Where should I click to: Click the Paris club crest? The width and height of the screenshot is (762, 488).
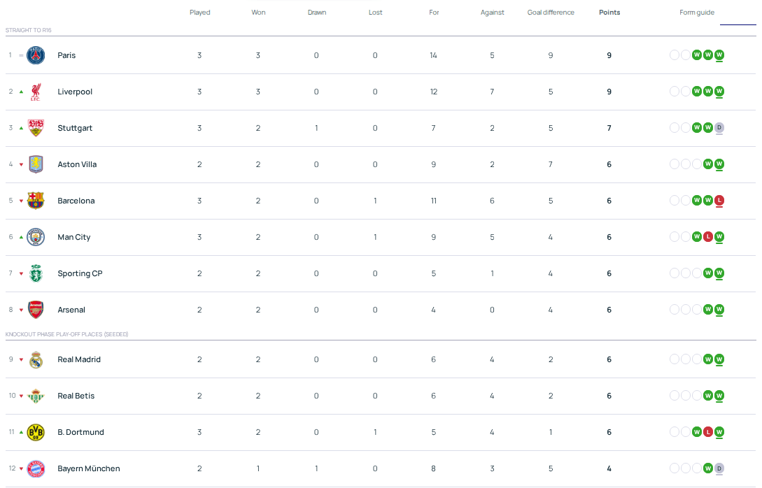pyautogui.click(x=36, y=55)
